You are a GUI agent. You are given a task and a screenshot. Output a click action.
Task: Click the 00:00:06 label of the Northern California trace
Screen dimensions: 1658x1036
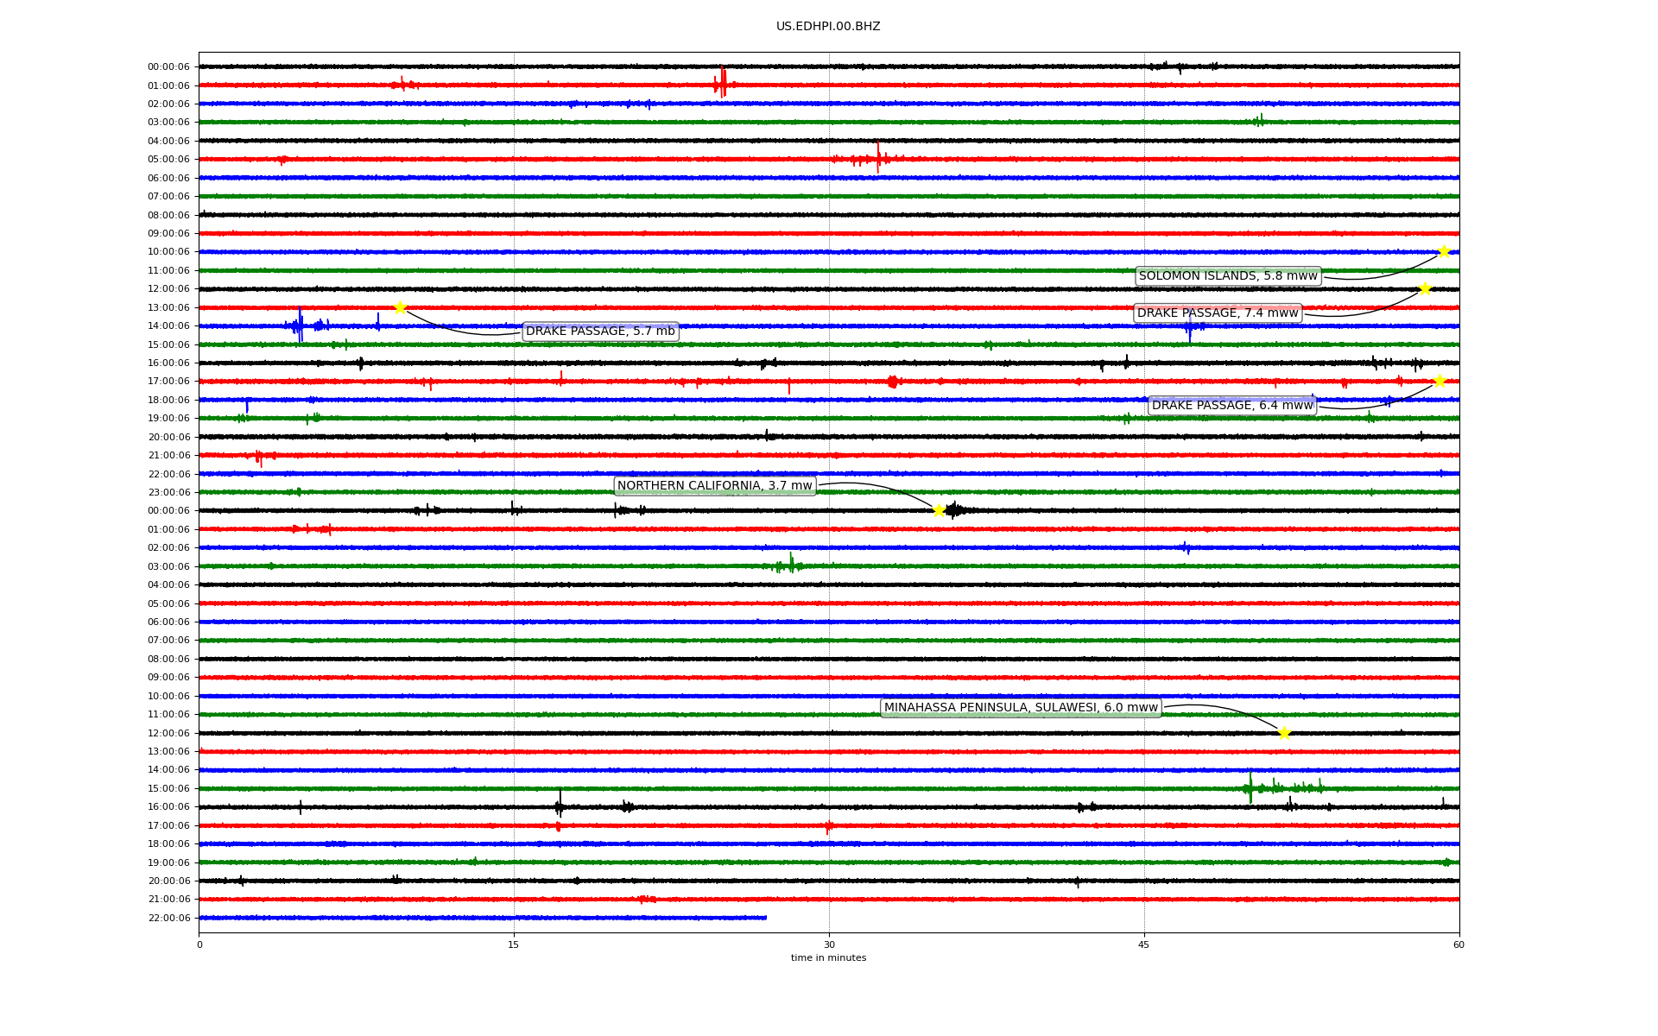[x=168, y=511]
